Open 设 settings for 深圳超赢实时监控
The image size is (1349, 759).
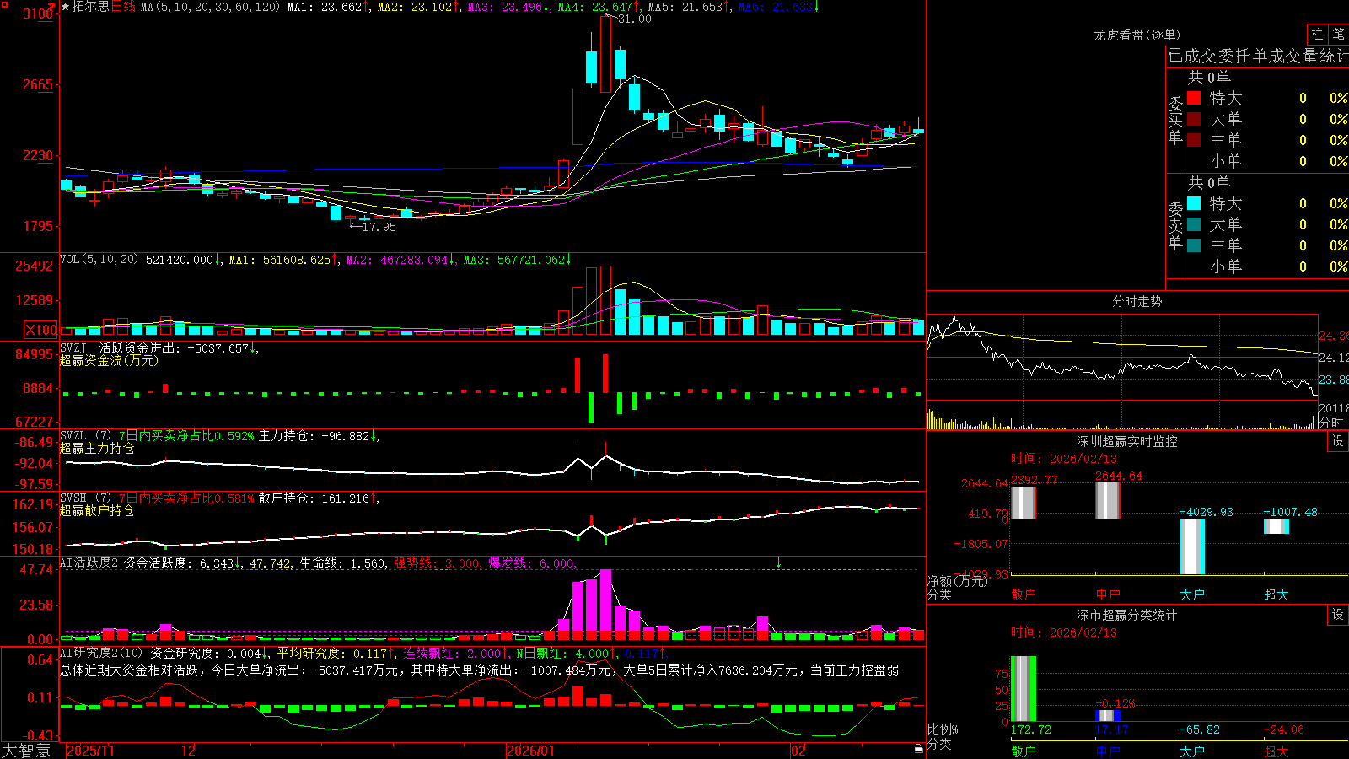[1338, 441]
